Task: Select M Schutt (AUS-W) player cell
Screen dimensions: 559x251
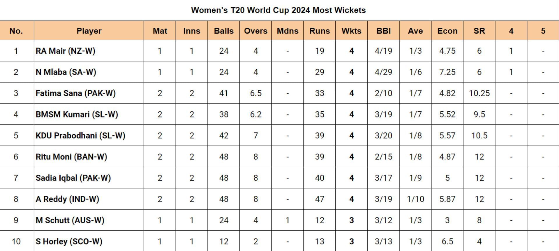Action: coord(70,220)
